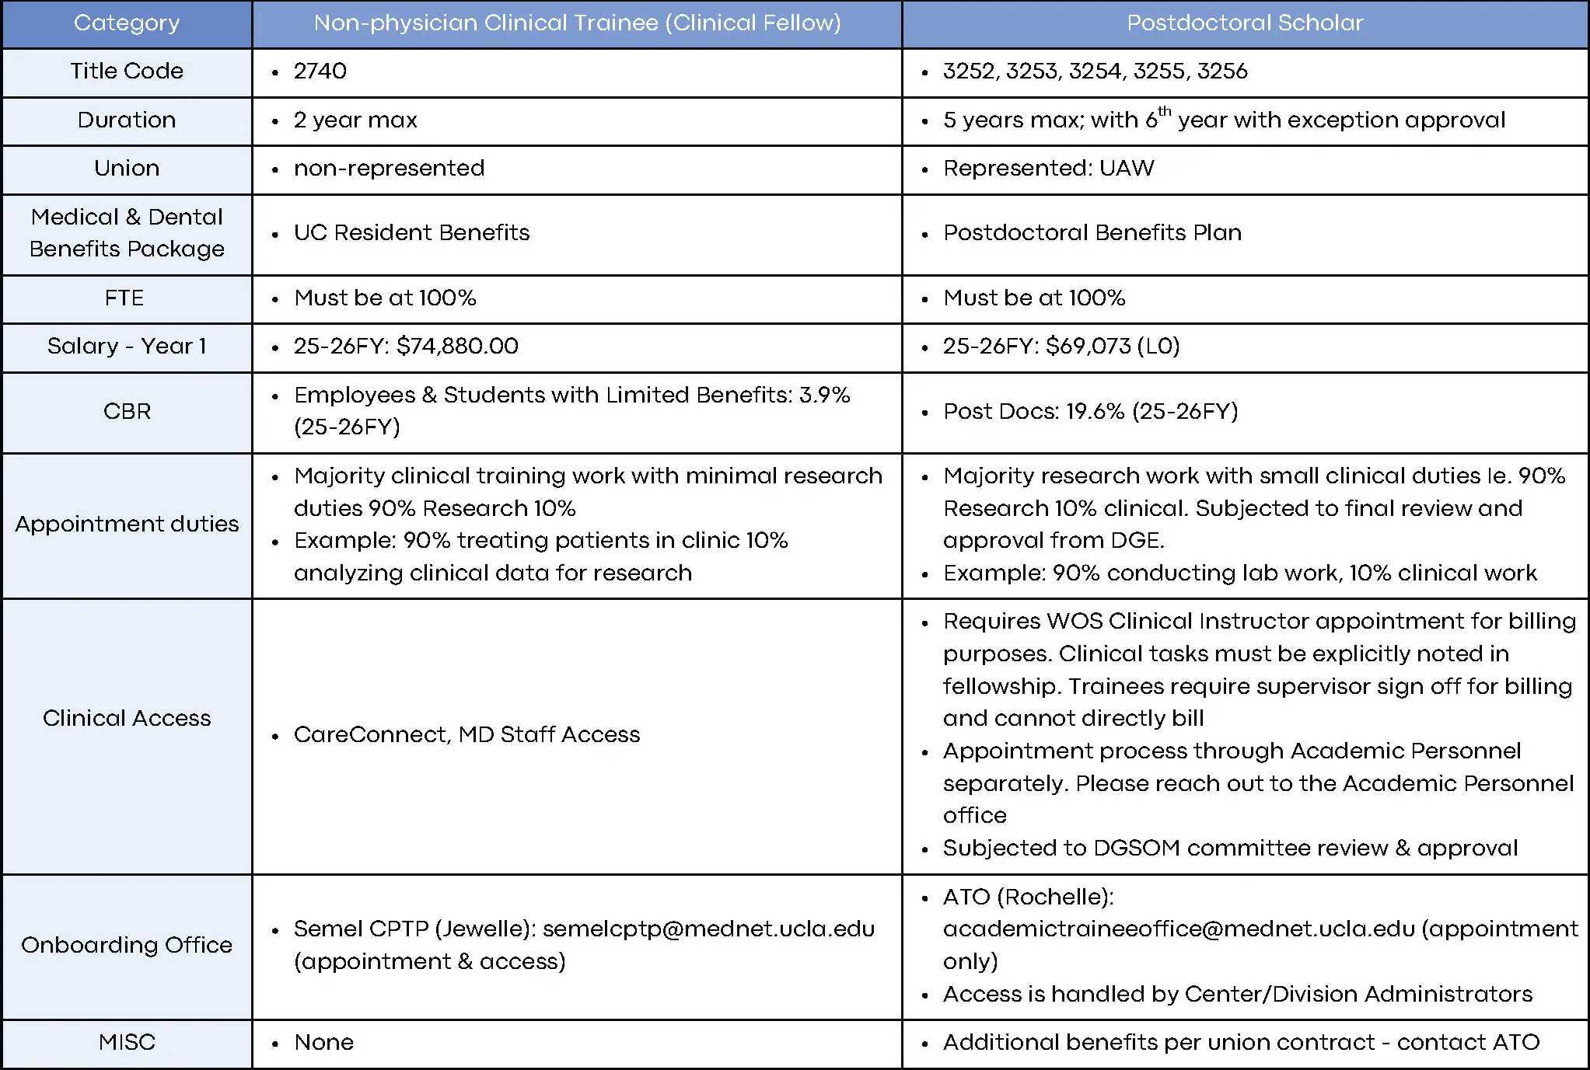The width and height of the screenshot is (1590, 1070).
Task: Click the Post Docs: 19.6% CBR entry
Action: pyautogui.click(x=1090, y=412)
